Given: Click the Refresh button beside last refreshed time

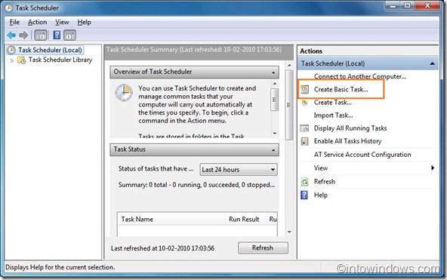Looking at the screenshot, I should (x=263, y=248).
